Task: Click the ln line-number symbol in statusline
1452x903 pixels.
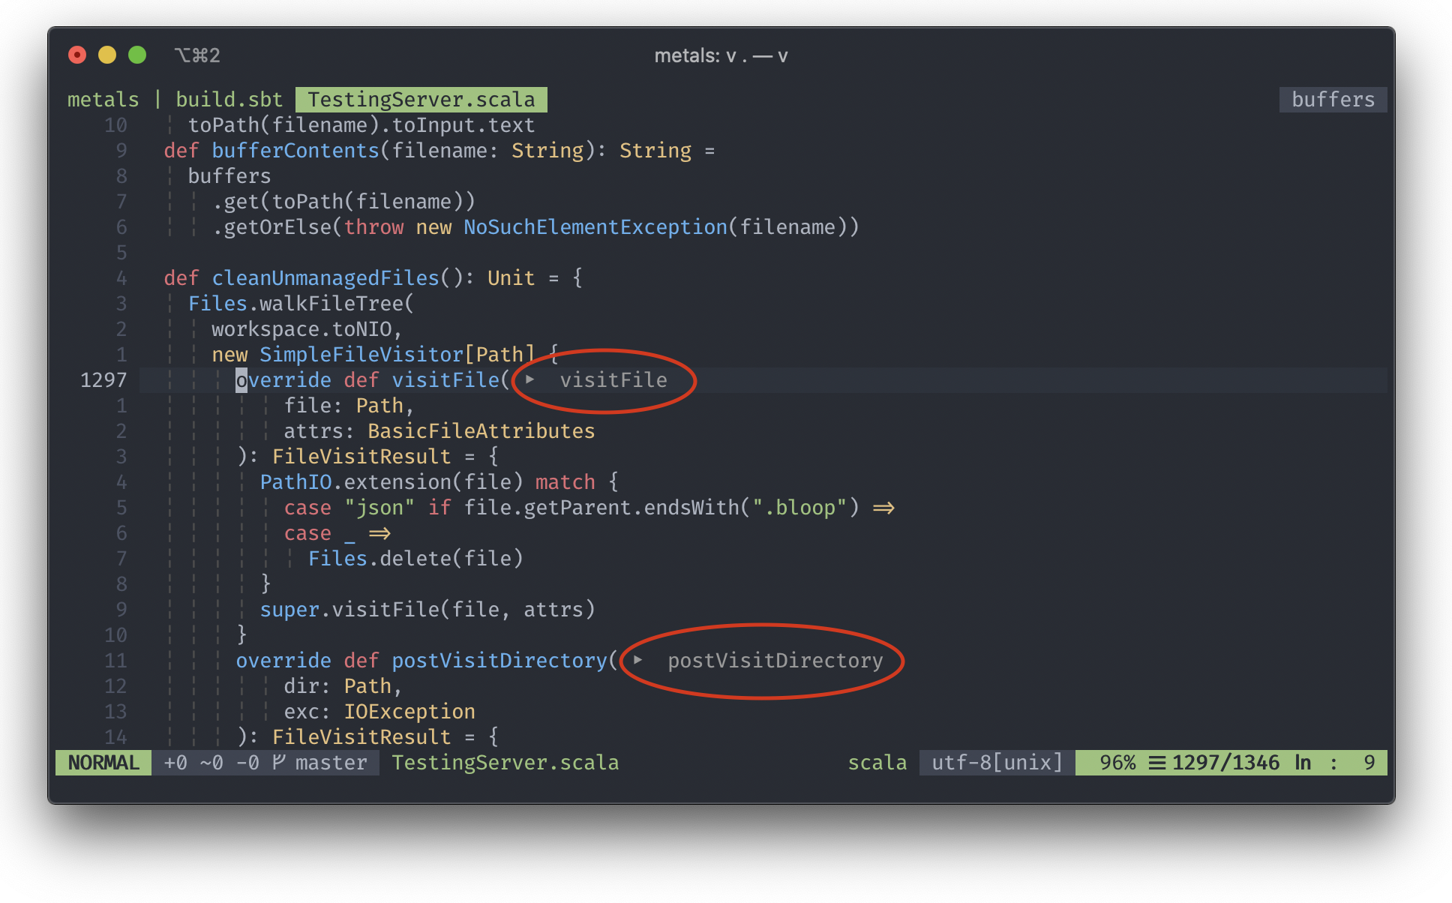Action: [x=1303, y=763]
